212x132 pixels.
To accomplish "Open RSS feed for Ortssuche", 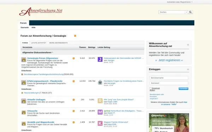I will pos(73,111).
